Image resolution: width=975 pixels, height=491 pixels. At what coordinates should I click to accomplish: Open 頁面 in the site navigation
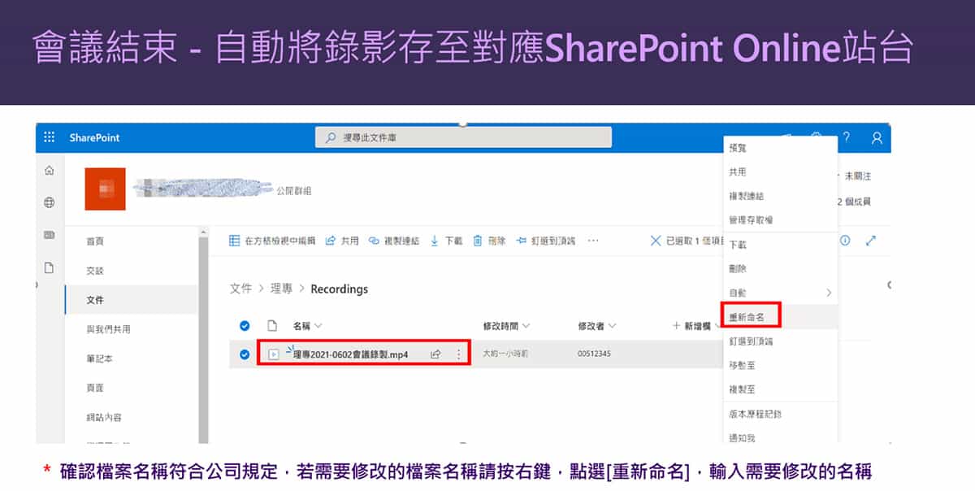[95, 388]
